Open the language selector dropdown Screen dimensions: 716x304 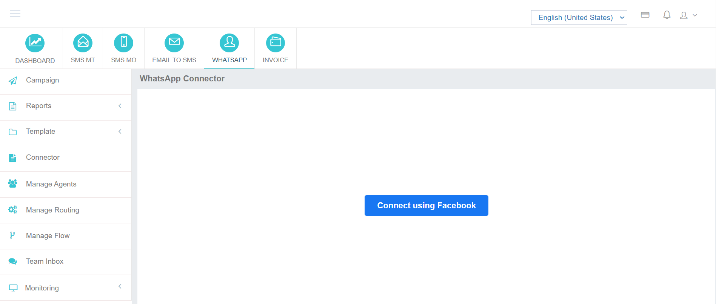pos(579,17)
